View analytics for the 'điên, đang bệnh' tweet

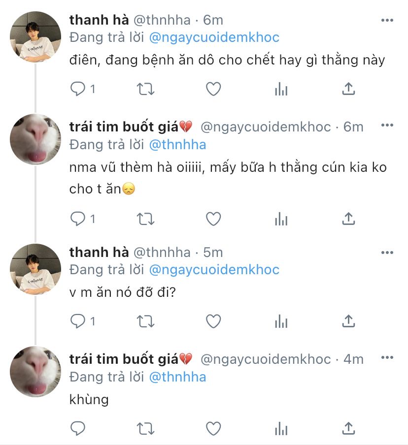click(x=281, y=89)
